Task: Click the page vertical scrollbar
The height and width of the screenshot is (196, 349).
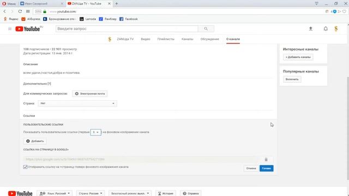Action: click(348, 128)
